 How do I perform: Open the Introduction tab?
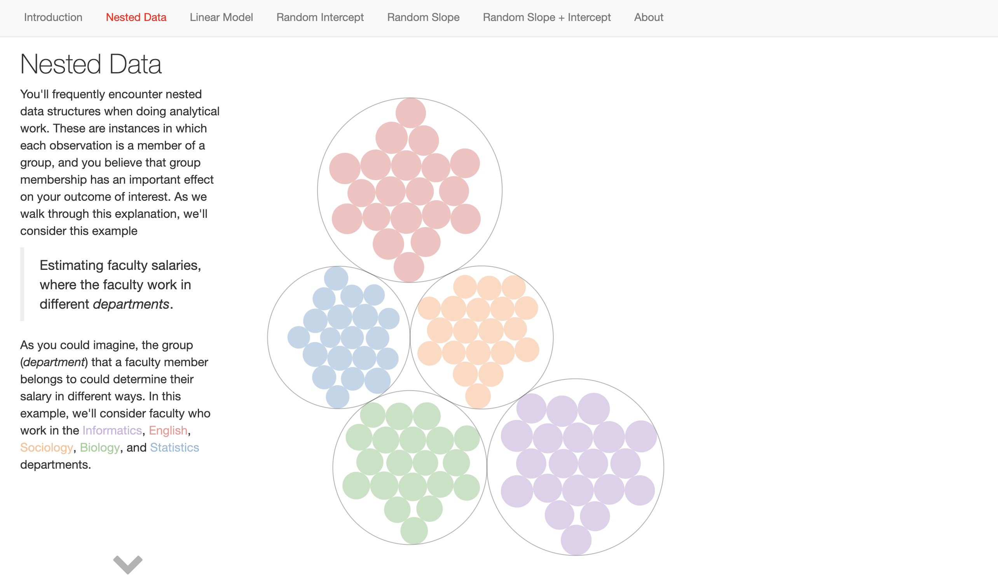pos(53,17)
